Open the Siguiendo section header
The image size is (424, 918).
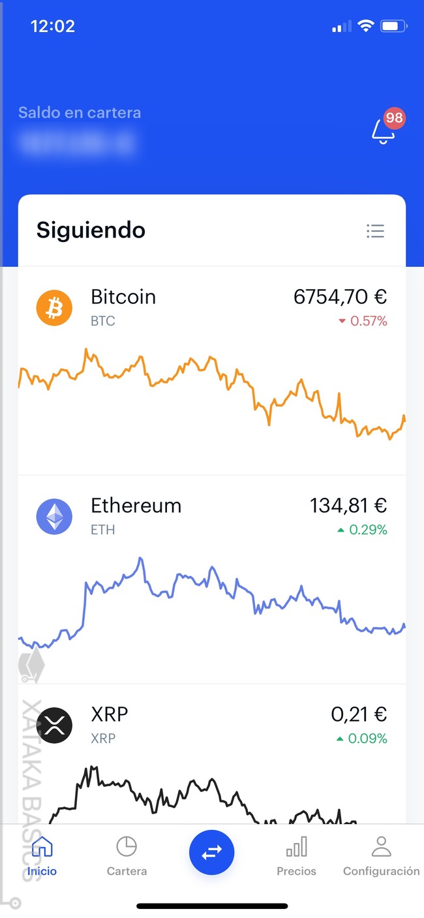(x=91, y=230)
